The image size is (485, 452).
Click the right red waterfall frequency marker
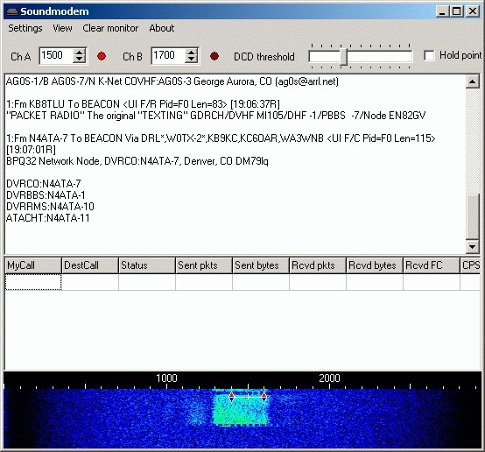[x=264, y=397]
